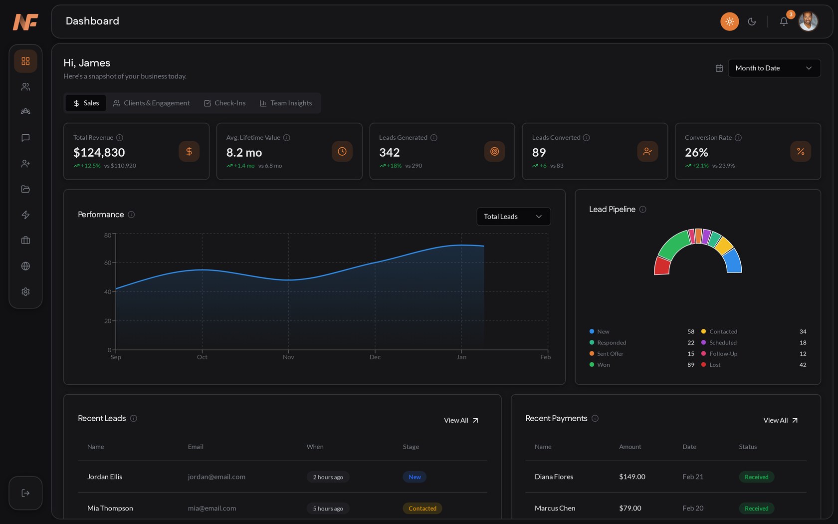Click the $124,830 total revenue value
The image size is (838, 524).
point(99,152)
